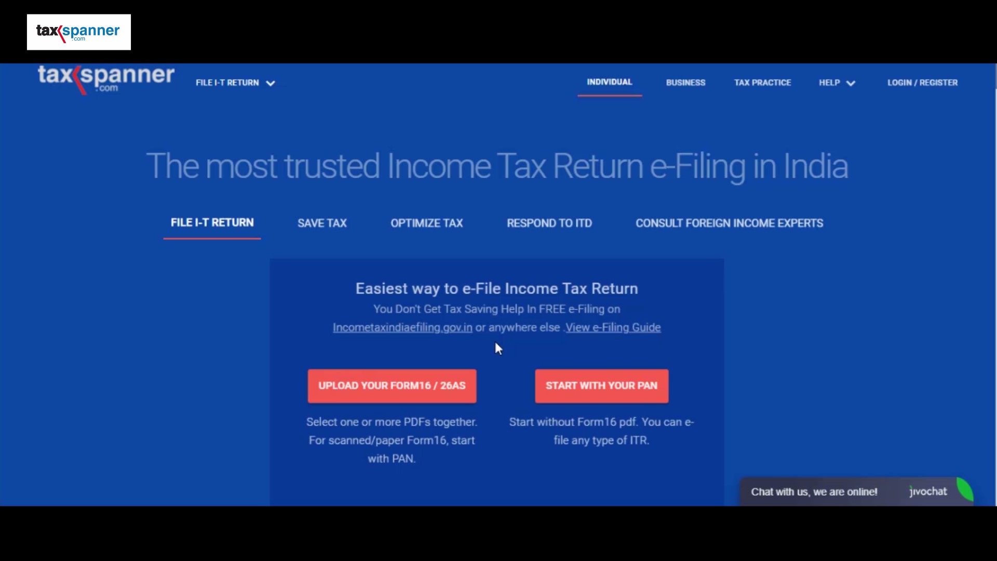
Task: Click the BUSINESS navigation icon
Action: pyautogui.click(x=685, y=82)
